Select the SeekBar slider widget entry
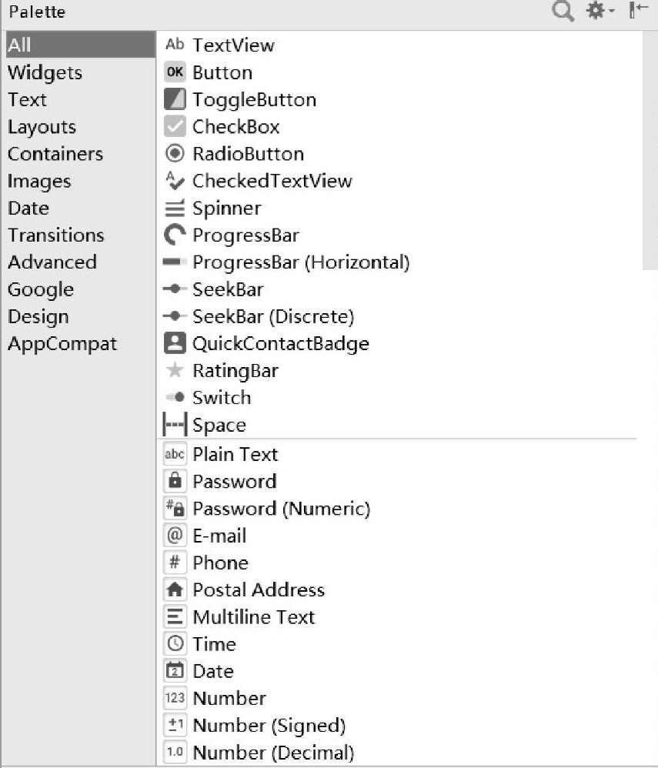 (228, 290)
